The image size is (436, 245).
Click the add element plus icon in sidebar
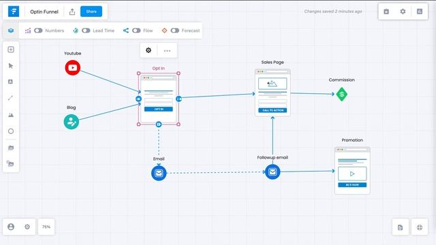[11, 50]
